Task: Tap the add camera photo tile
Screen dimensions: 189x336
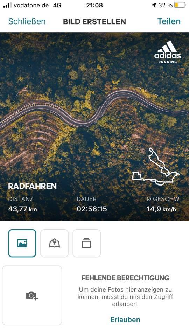Action: coord(32,295)
